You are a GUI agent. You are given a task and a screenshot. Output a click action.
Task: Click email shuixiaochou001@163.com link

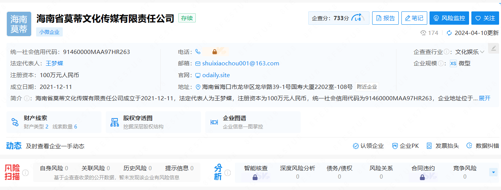pos(240,63)
